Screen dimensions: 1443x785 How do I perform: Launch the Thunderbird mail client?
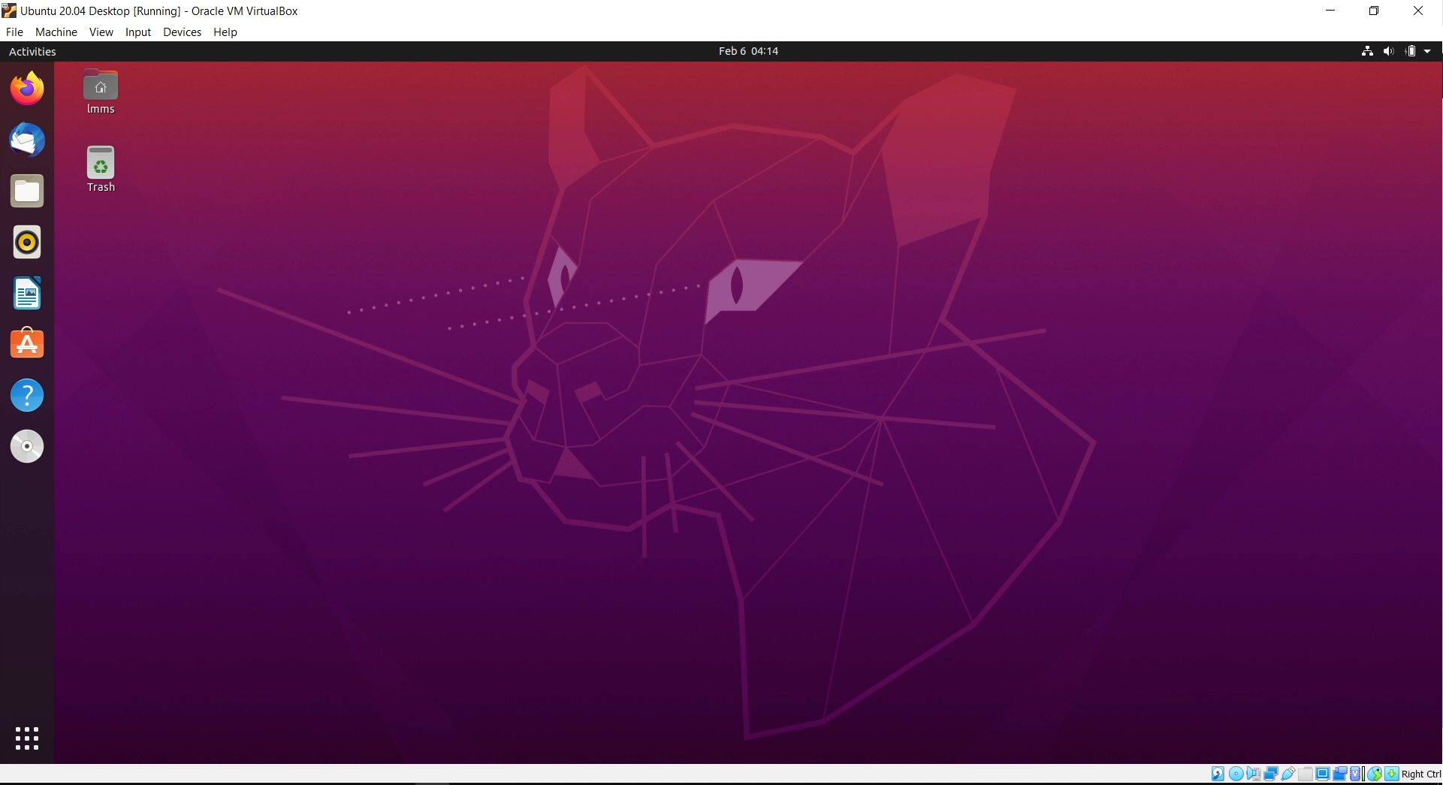coord(27,140)
